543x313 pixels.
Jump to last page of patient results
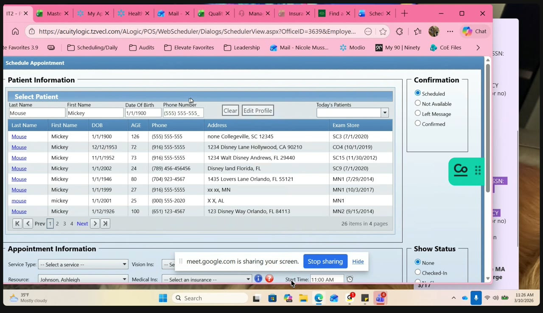tap(105, 223)
